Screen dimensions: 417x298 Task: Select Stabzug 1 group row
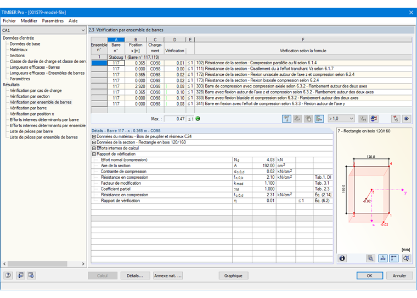click(252, 57)
